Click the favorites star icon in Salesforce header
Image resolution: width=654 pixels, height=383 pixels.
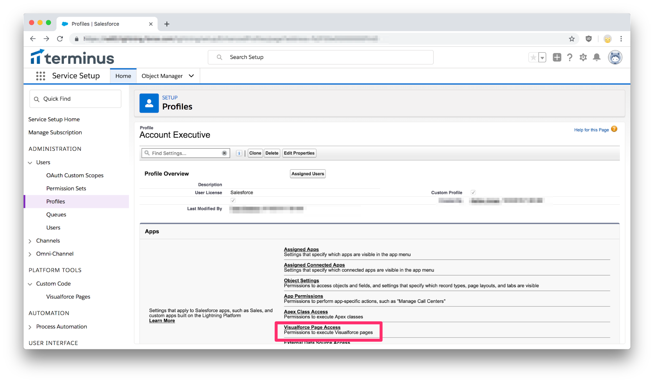coord(533,58)
